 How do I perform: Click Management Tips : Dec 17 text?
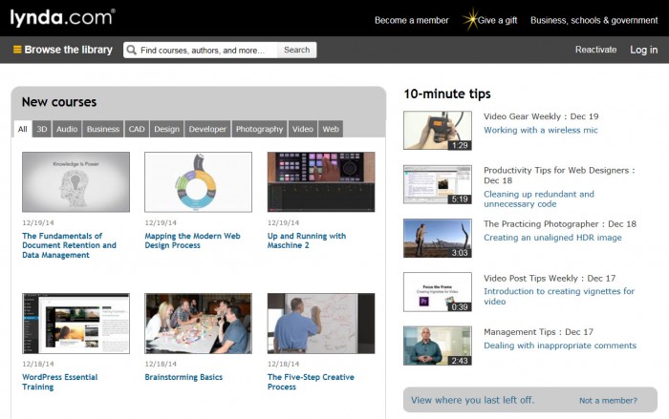(538, 331)
